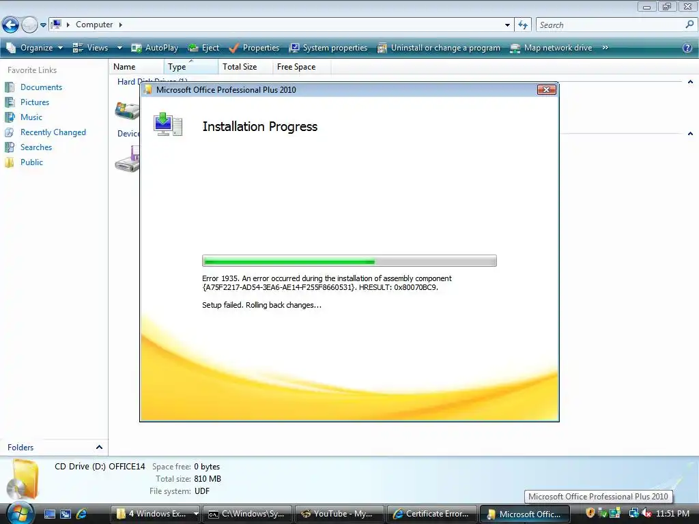Close the Microsoft Office setup dialog
This screenshot has width=699, height=524.
pos(546,90)
